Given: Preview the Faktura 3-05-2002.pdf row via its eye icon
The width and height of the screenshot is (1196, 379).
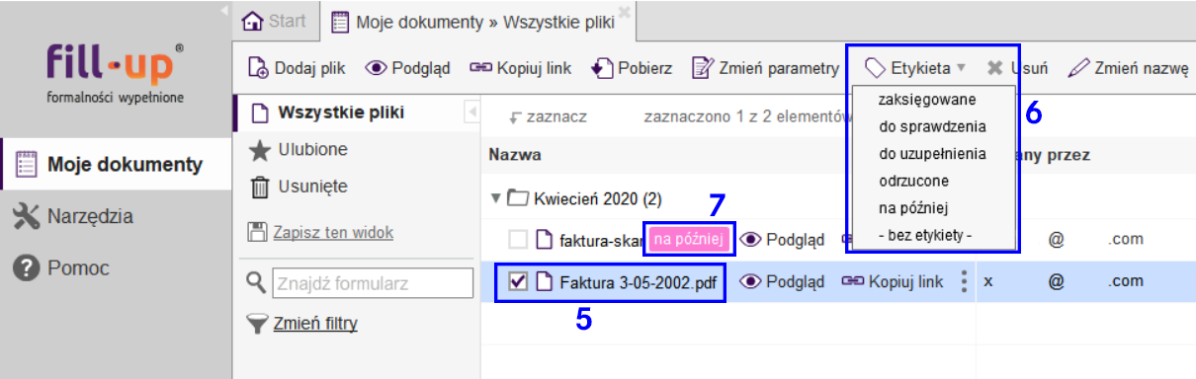Looking at the screenshot, I should click(751, 282).
